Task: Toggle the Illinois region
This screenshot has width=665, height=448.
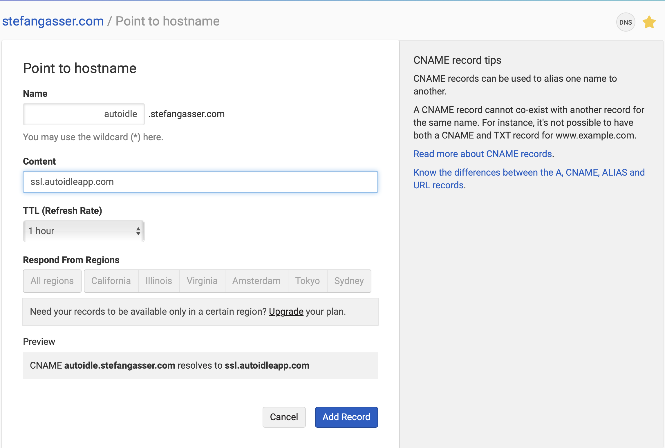Action: pyautogui.click(x=159, y=281)
